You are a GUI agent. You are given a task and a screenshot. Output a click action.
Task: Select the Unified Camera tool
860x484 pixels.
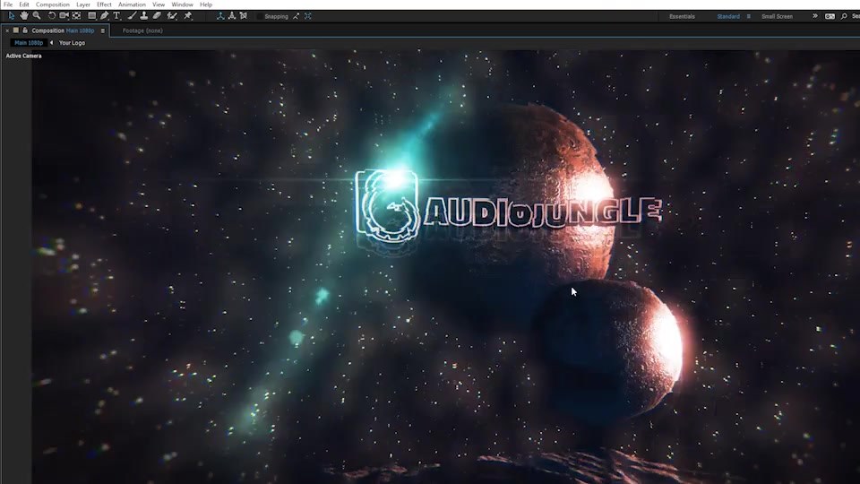click(x=64, y=16)
